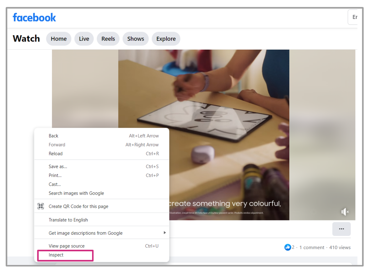Open the 1 comment link
Viewport: 370px width, 269px height.
click(312, 247)
